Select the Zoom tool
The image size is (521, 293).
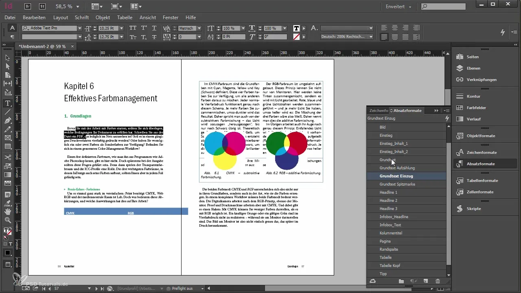(7, 220)
